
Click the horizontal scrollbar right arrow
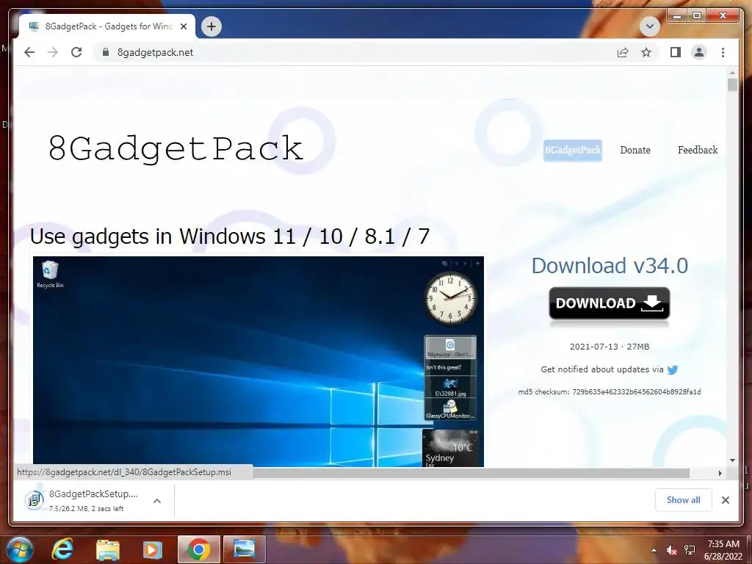coord(720,474)
